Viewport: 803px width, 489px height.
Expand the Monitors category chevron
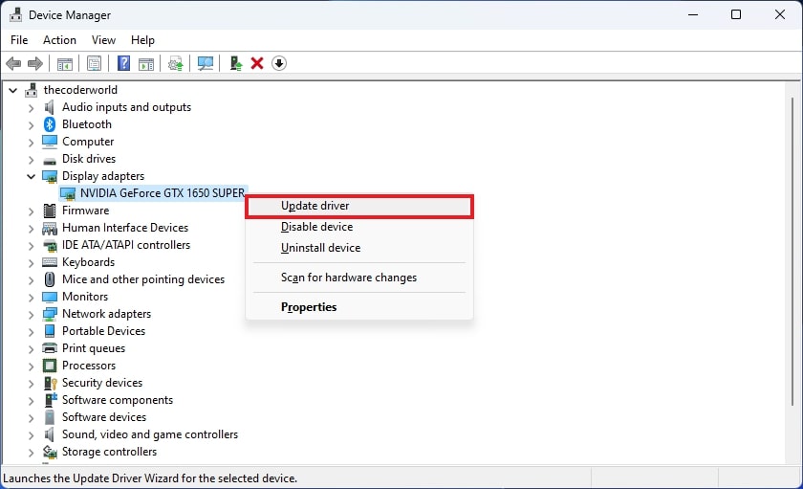pos(31,298)
